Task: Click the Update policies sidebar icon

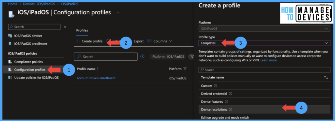Action: [10, 78]
